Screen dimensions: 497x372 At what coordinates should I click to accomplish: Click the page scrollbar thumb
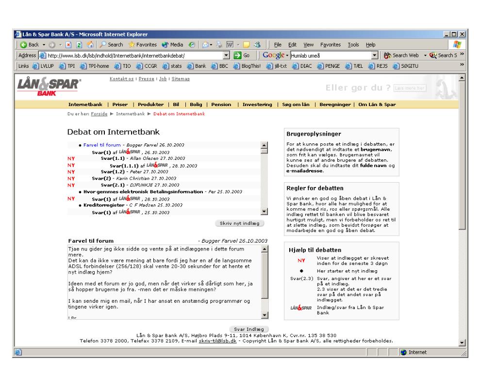click(462, 155)
